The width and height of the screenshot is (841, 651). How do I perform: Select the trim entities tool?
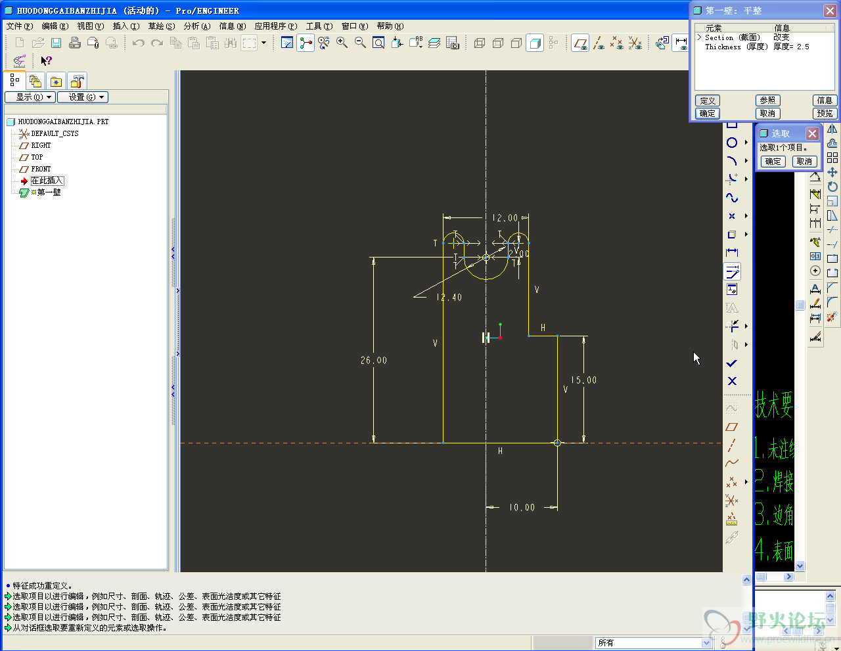pyautogui.click(x=732, y=326)
